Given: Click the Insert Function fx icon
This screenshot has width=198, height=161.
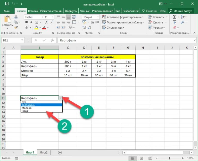Looking at the screenshot, I should pos(52,40).
